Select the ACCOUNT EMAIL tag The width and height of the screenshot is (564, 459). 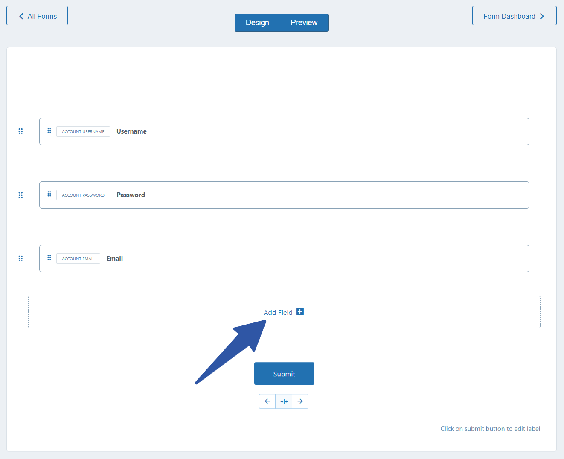(x=78, y=259)
